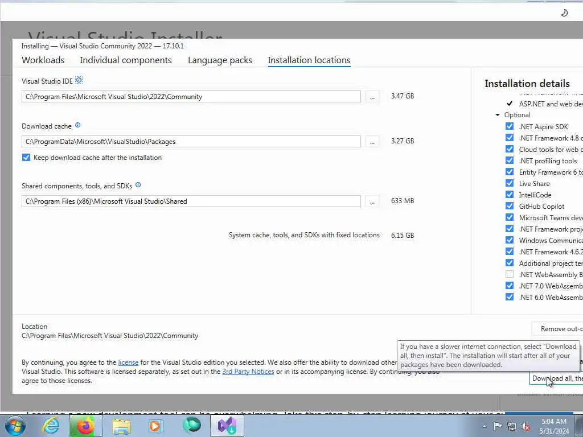Uncheck .NET Framework 4.6.2 option
The width and height of the screenshot is (583, 437).
[x=510, y=252]
